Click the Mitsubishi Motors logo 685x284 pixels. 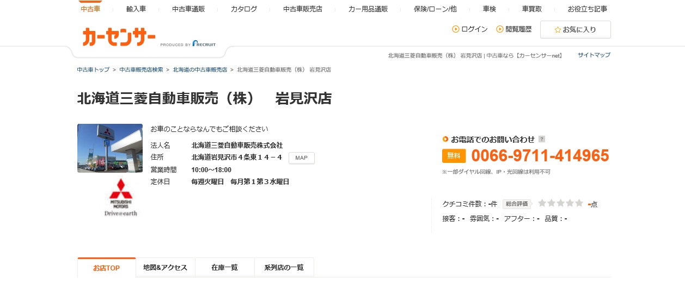tap(121, 197)
